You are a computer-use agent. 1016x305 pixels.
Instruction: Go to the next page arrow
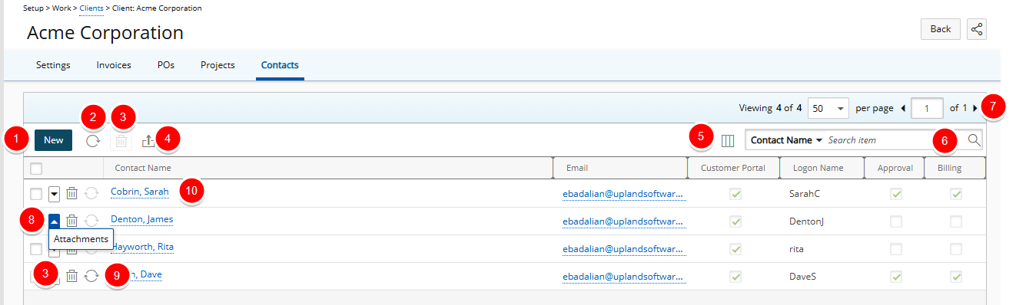[x=974, y=108]
